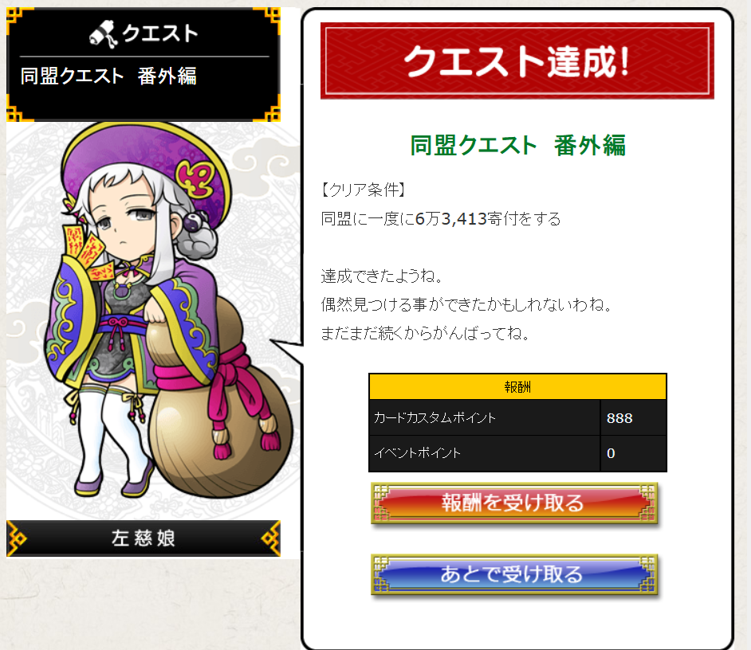Click the クエスト header text
751x650 pixels.
pyautogui.click(x=159, y=34)
